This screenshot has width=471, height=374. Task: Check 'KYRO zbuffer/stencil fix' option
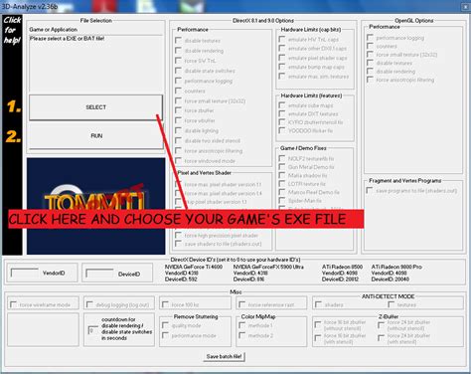[x=282, y=122]
